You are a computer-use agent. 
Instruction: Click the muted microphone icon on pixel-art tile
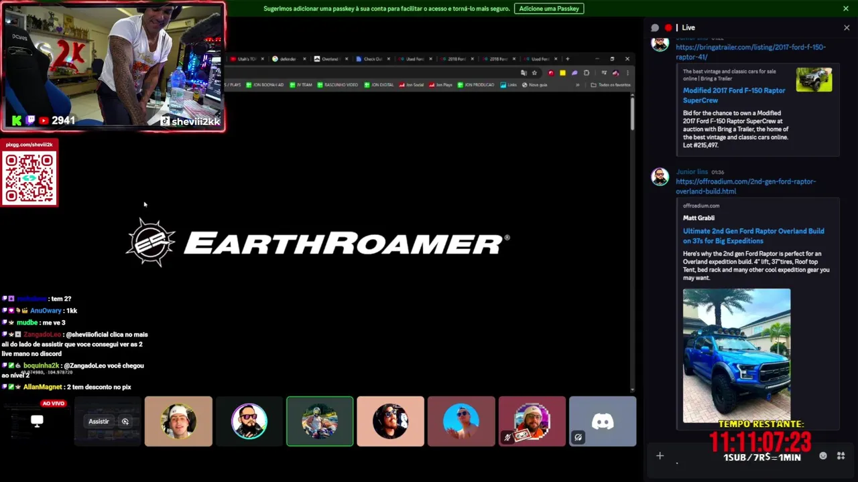point(507,437)
